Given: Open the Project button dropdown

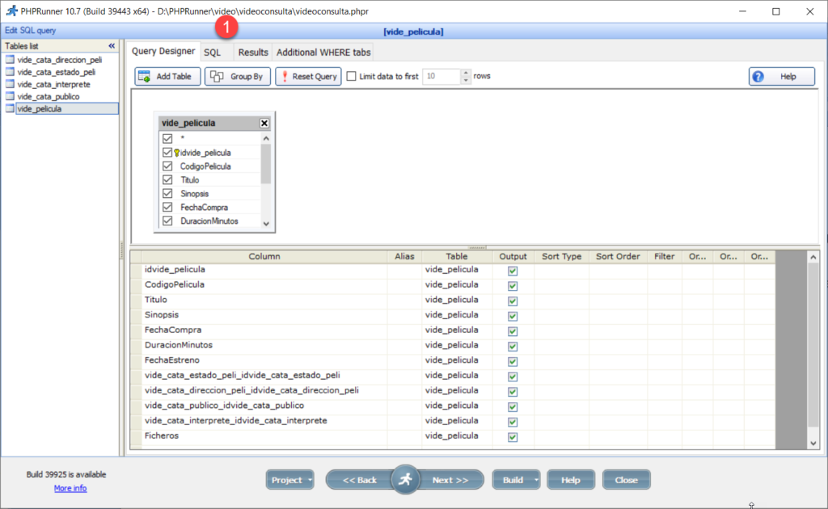Looking at the screenshot, I should coord(310,480).
